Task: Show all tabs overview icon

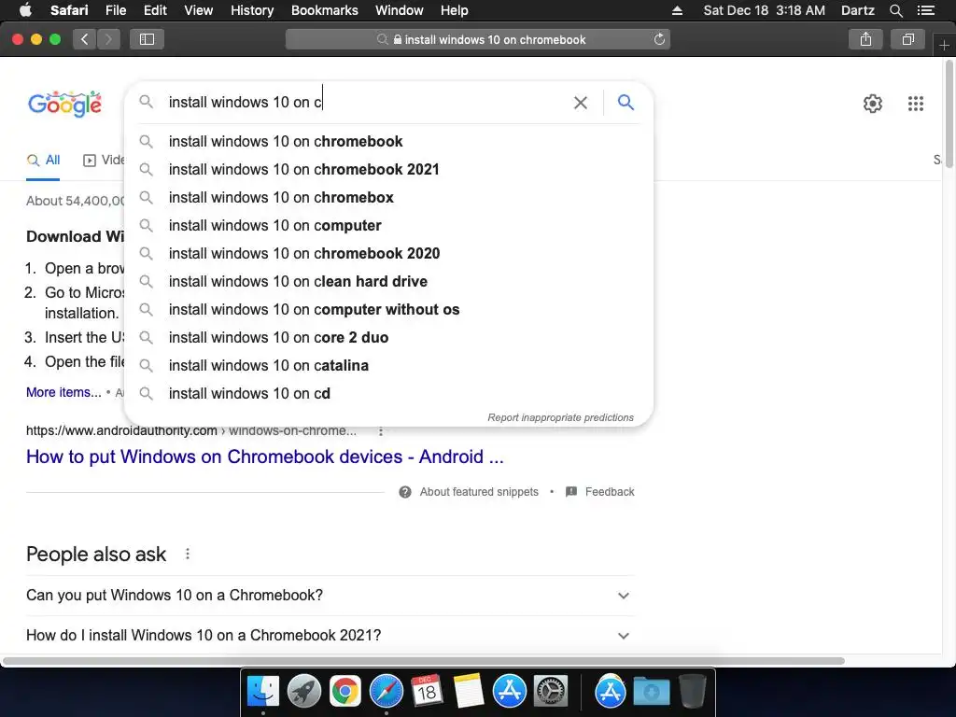Action: point(907,39)
